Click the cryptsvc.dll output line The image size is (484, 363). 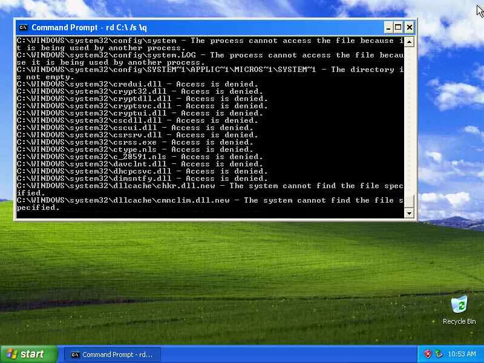coord(142,106)
